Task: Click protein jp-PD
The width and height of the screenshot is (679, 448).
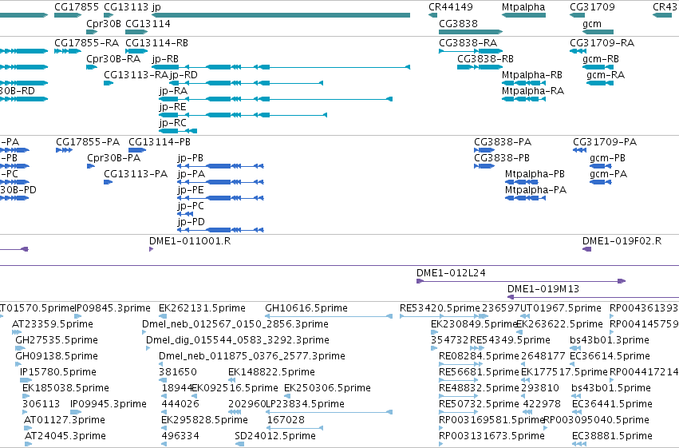Action: coord(220,230)
